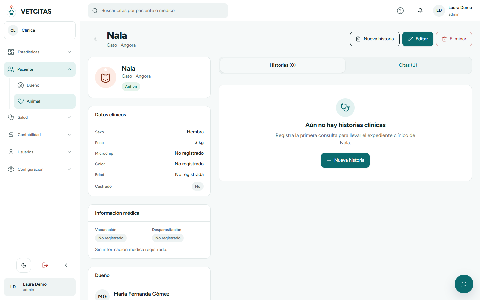Click the Edad 'No registrada' value

click(189, 175)
